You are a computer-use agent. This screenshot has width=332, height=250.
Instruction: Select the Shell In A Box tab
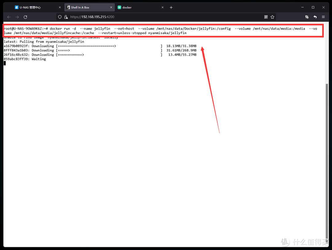click(x=89, y=7)
